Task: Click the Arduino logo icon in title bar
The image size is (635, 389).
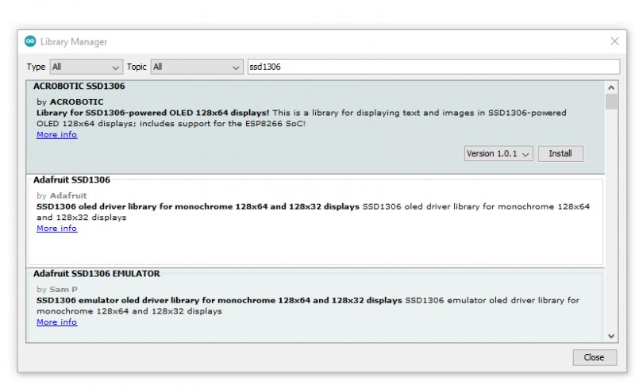Action: click(30, 41)
